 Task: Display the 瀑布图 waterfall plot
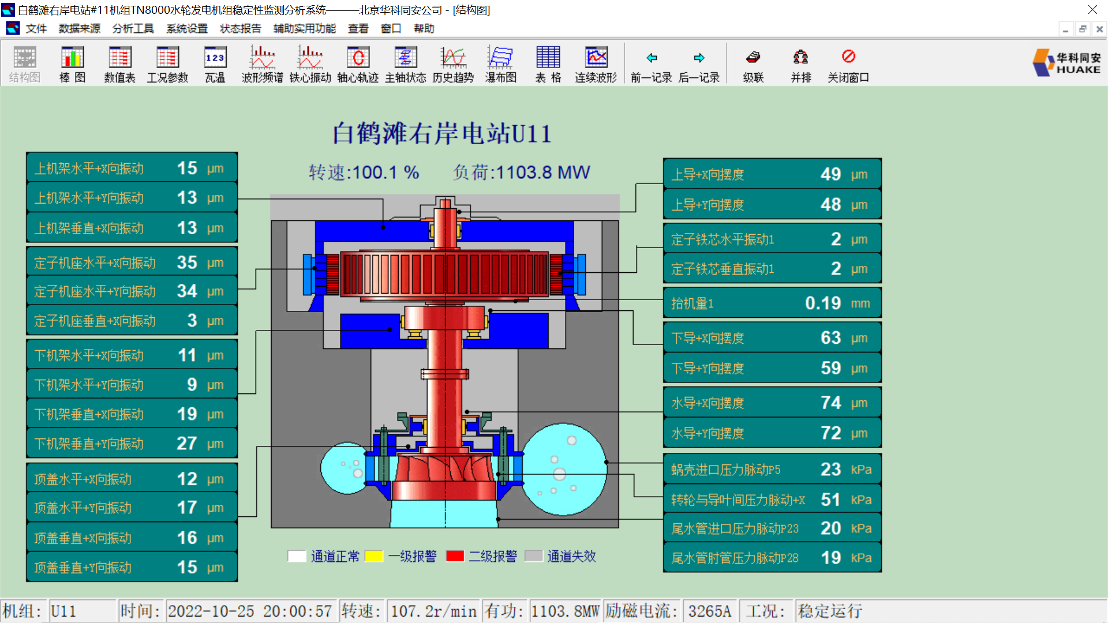[x=500, y=63]
